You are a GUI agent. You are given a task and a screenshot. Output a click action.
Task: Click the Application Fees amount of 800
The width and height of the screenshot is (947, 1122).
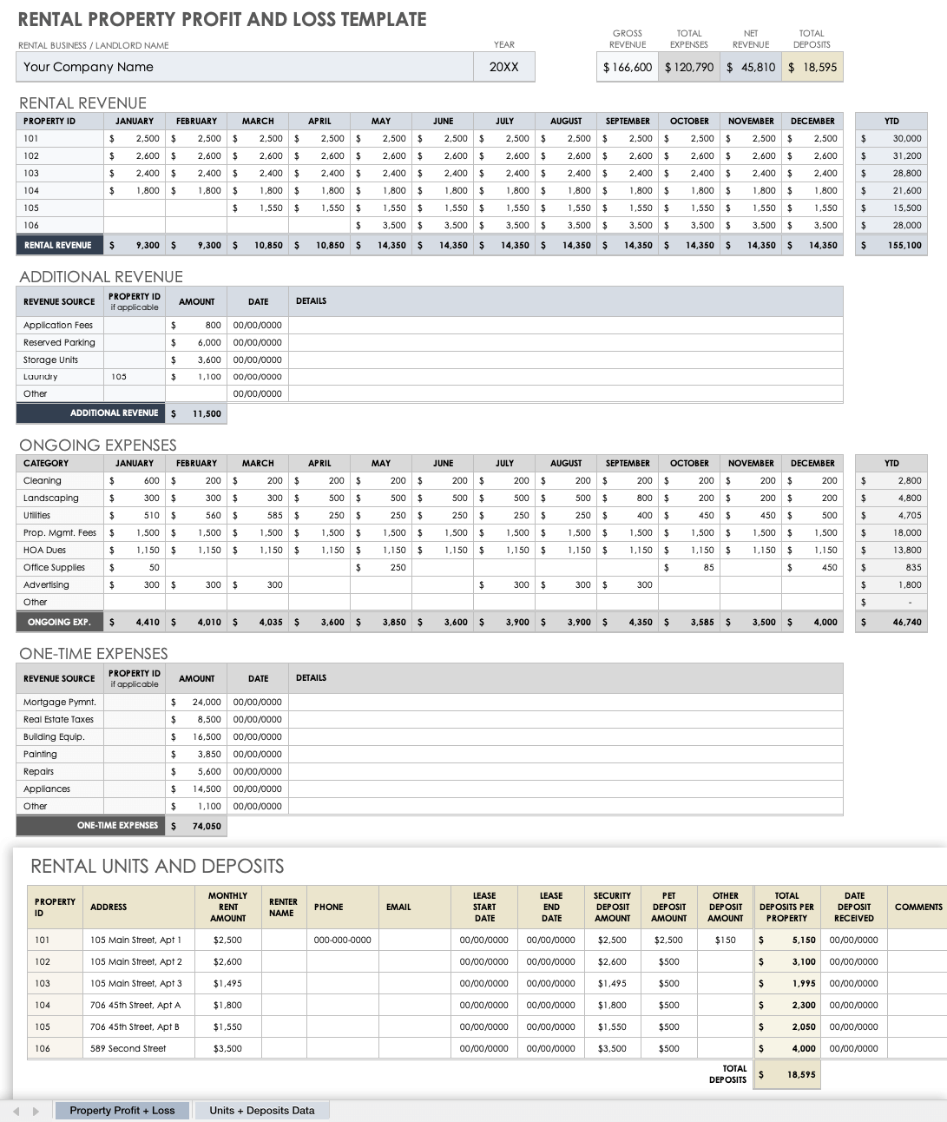click(x=197, y=325)
